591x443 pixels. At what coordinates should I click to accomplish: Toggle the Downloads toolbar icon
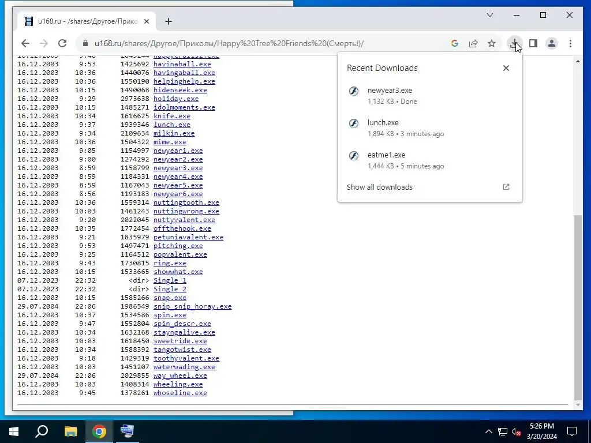[x=514, y=43]
